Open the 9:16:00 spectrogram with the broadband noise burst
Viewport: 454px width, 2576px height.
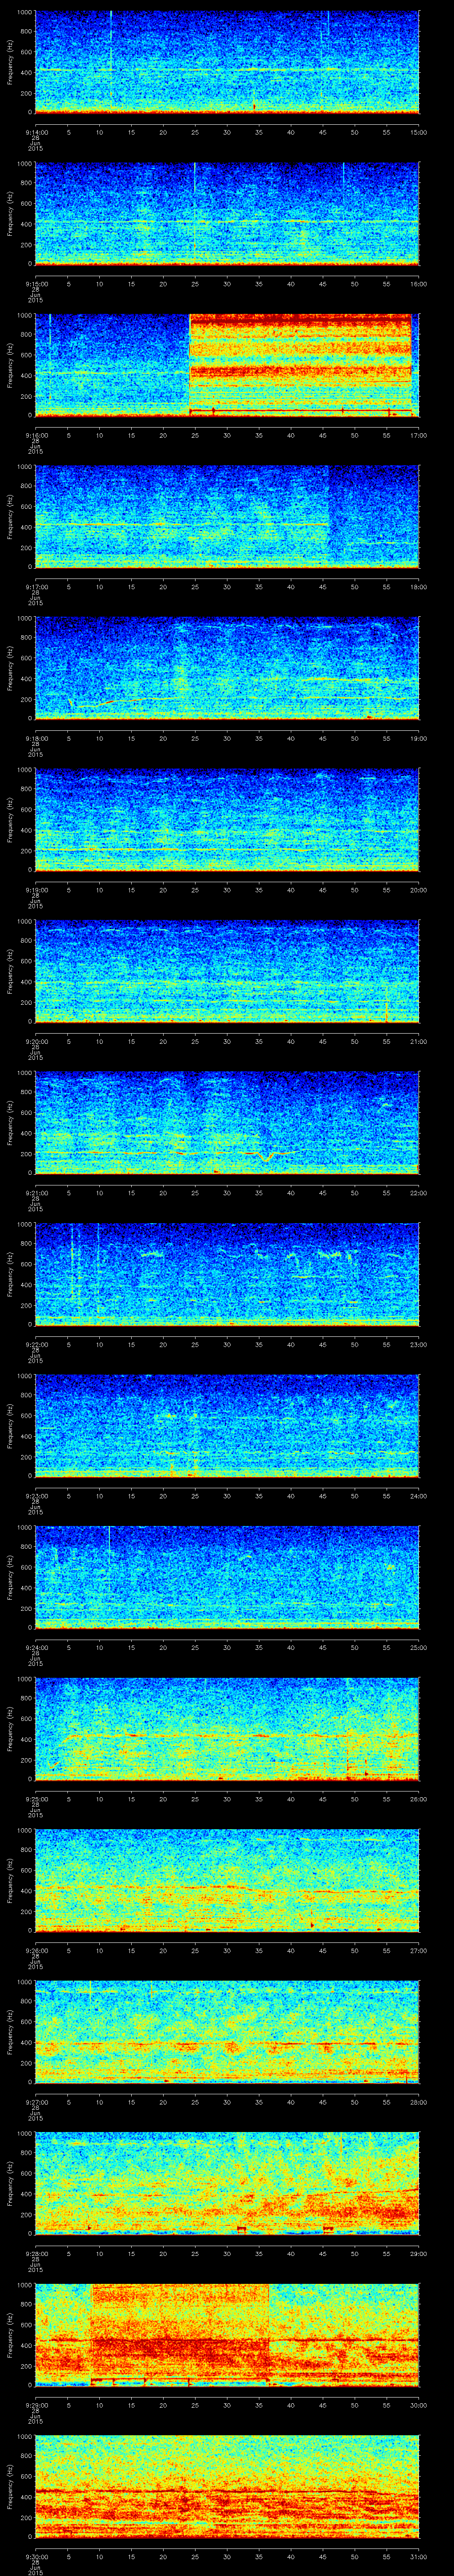coord(227,366)
